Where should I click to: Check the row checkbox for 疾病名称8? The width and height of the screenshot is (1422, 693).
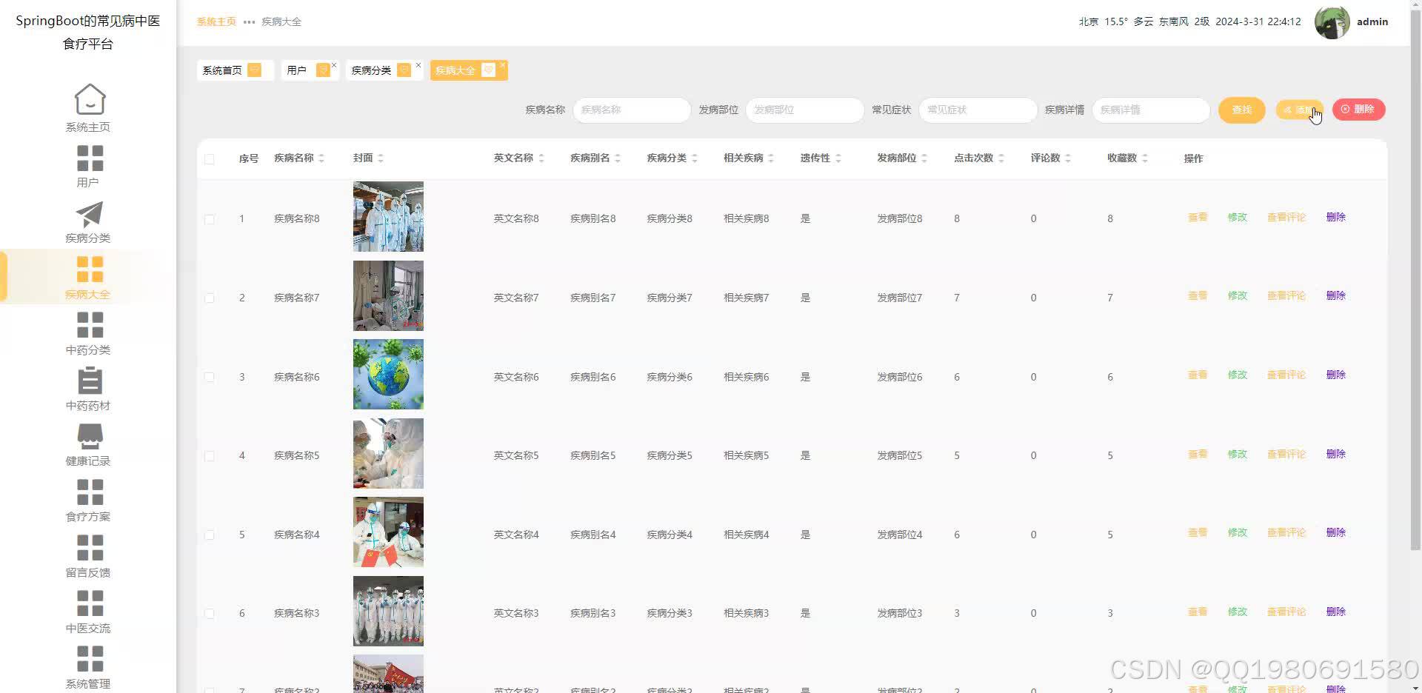(x=210, y=219)
